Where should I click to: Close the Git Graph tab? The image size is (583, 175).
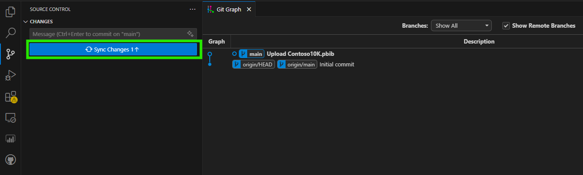tap(249, 9)
